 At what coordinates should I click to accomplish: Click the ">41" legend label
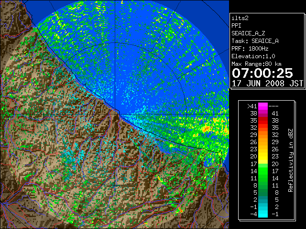(252, 106)
